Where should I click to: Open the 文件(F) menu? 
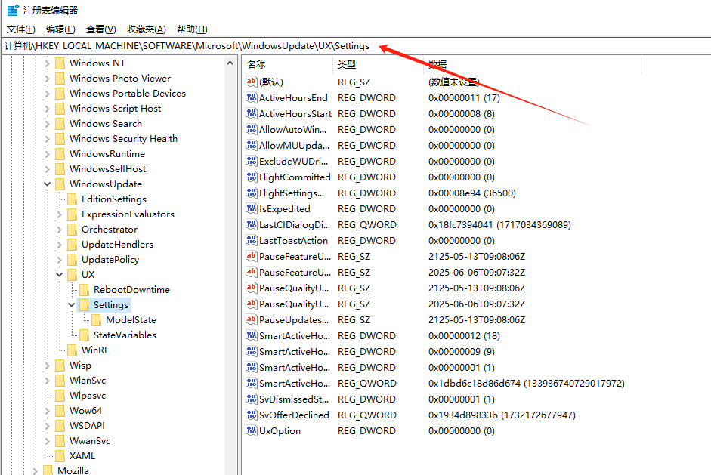point(21,29)
